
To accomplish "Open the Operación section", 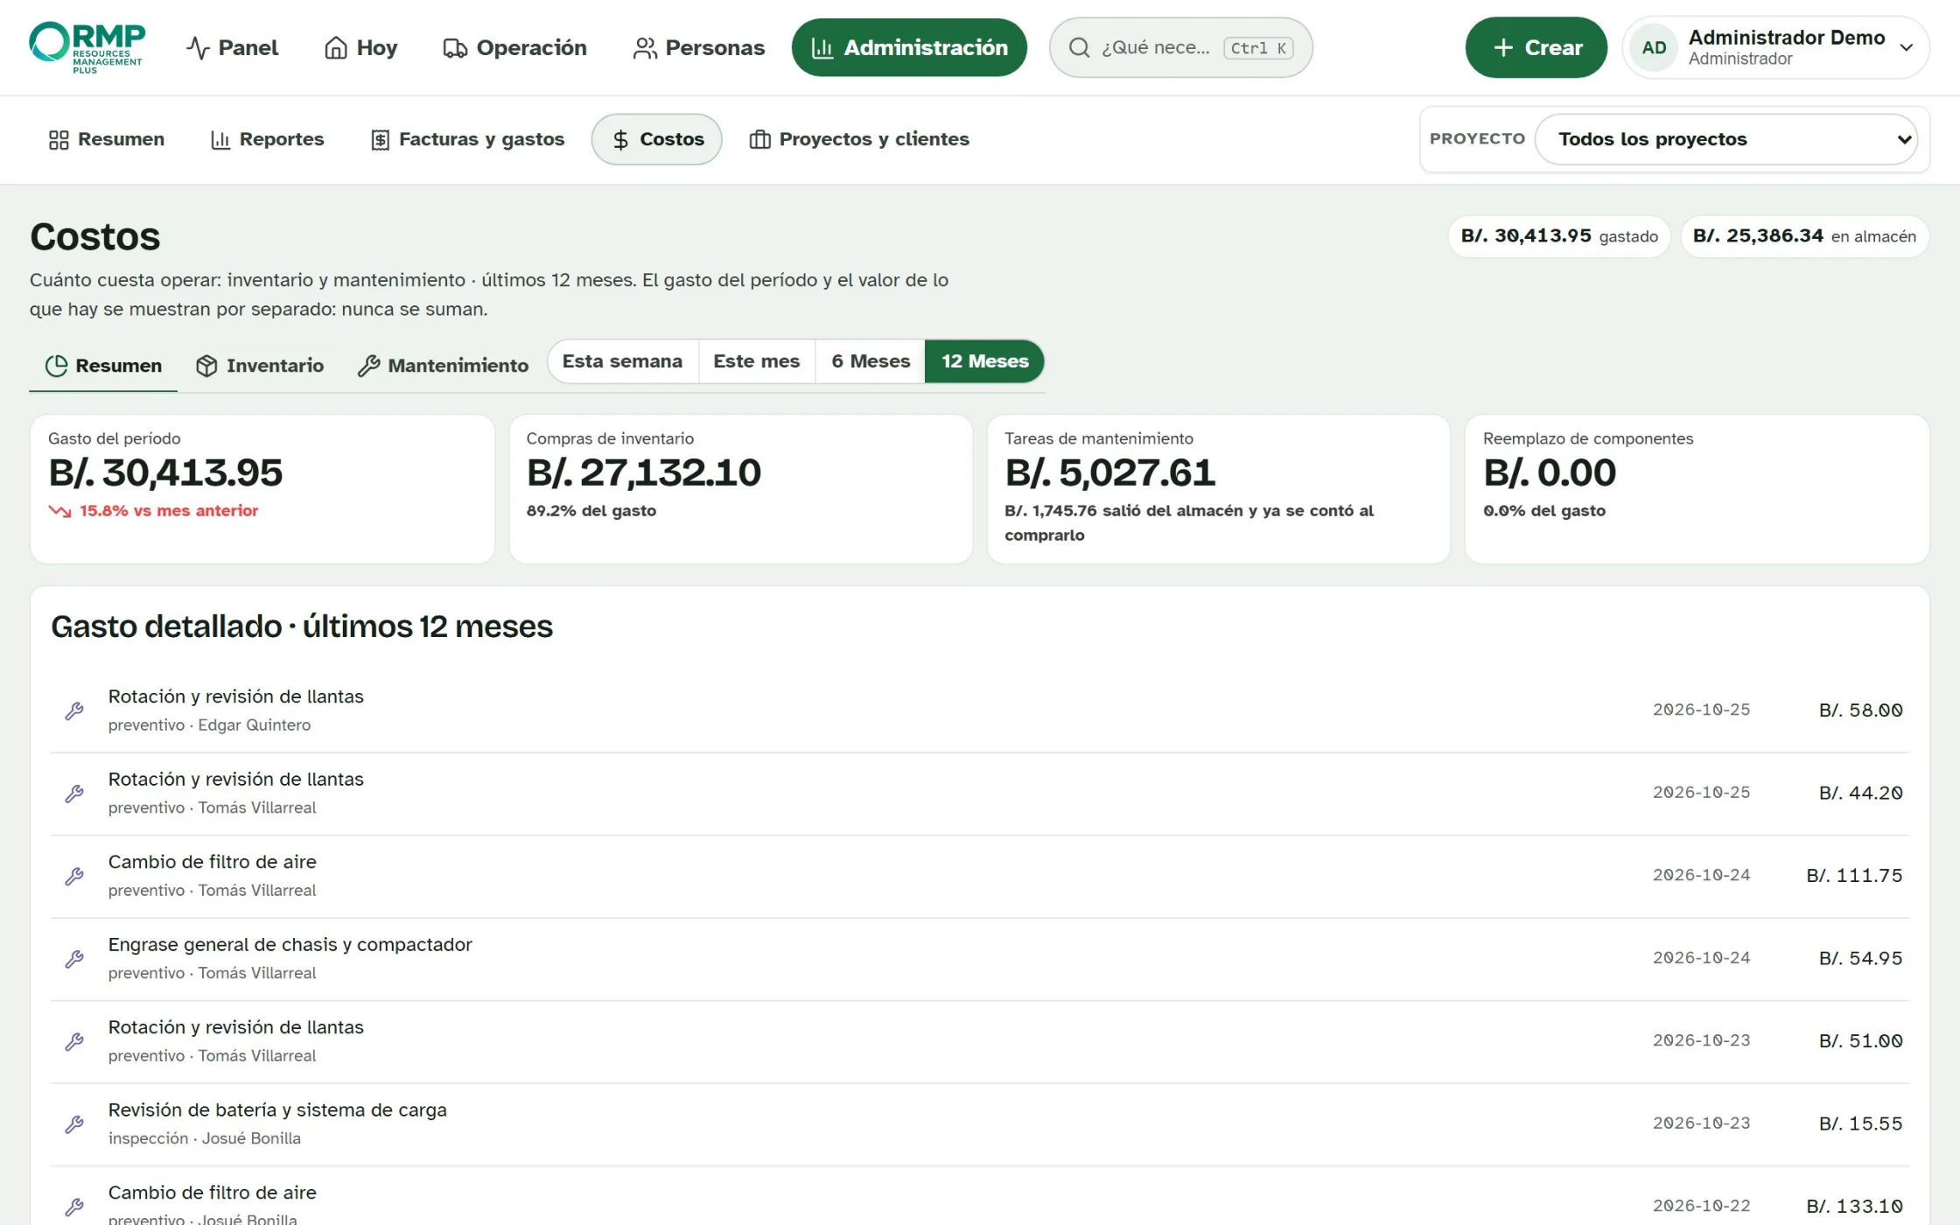I will click(x=514, y=47).
